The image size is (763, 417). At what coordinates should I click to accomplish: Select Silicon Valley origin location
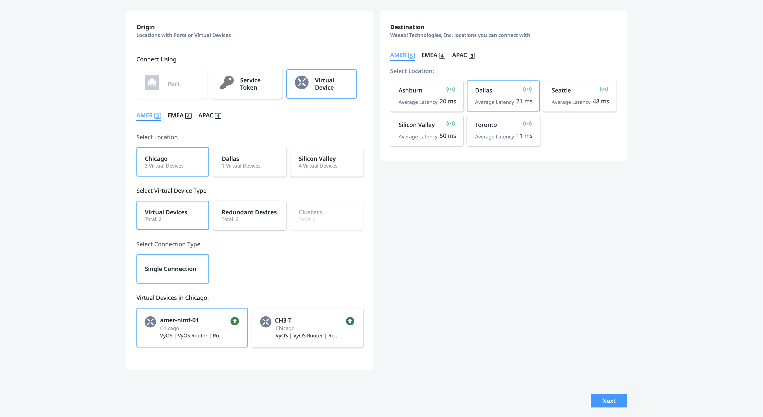coord(327,162)
